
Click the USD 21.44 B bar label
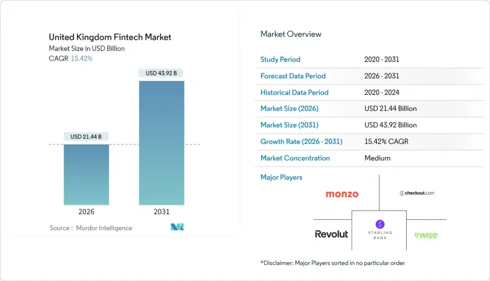[x=87, y=136]
